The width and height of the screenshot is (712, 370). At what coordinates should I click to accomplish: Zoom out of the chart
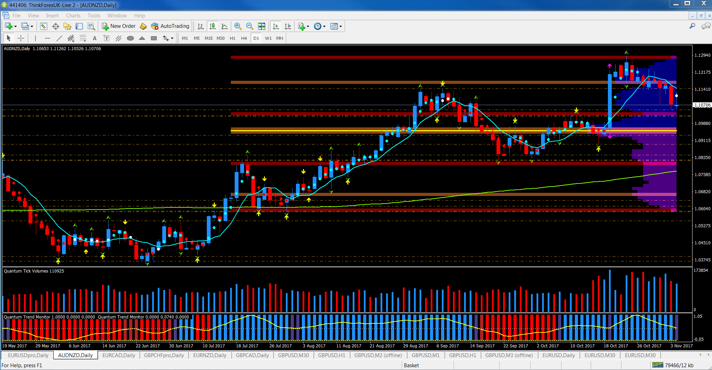250,26
